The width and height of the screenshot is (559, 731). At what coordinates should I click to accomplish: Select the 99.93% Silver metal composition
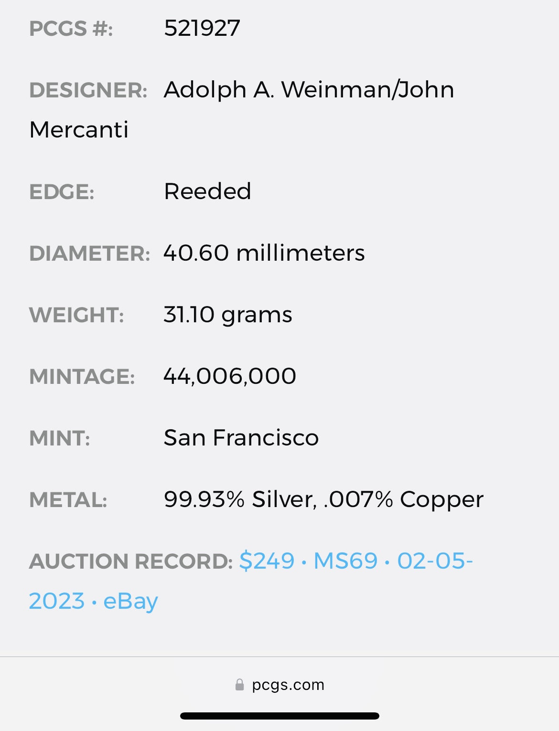click(x=239, y=499)
